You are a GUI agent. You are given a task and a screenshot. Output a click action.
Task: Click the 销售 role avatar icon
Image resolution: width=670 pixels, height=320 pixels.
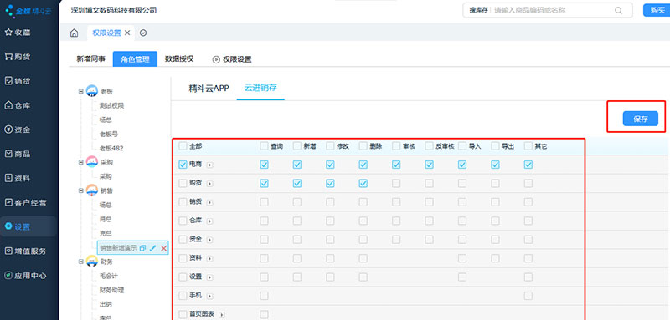click(92, 190)
